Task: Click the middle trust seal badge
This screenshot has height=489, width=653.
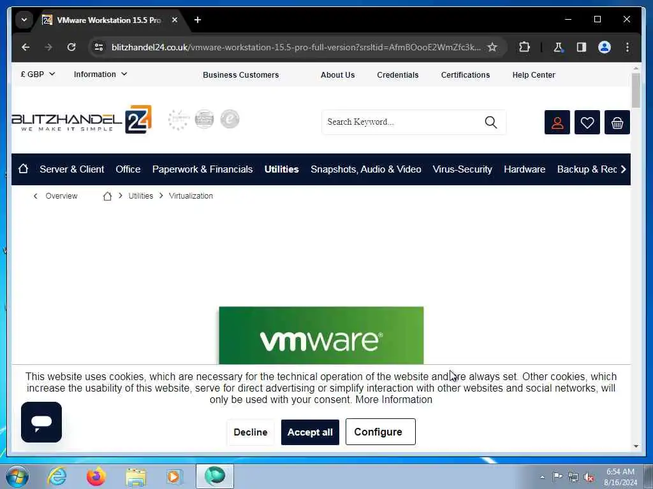Action: tap(205, 120)
